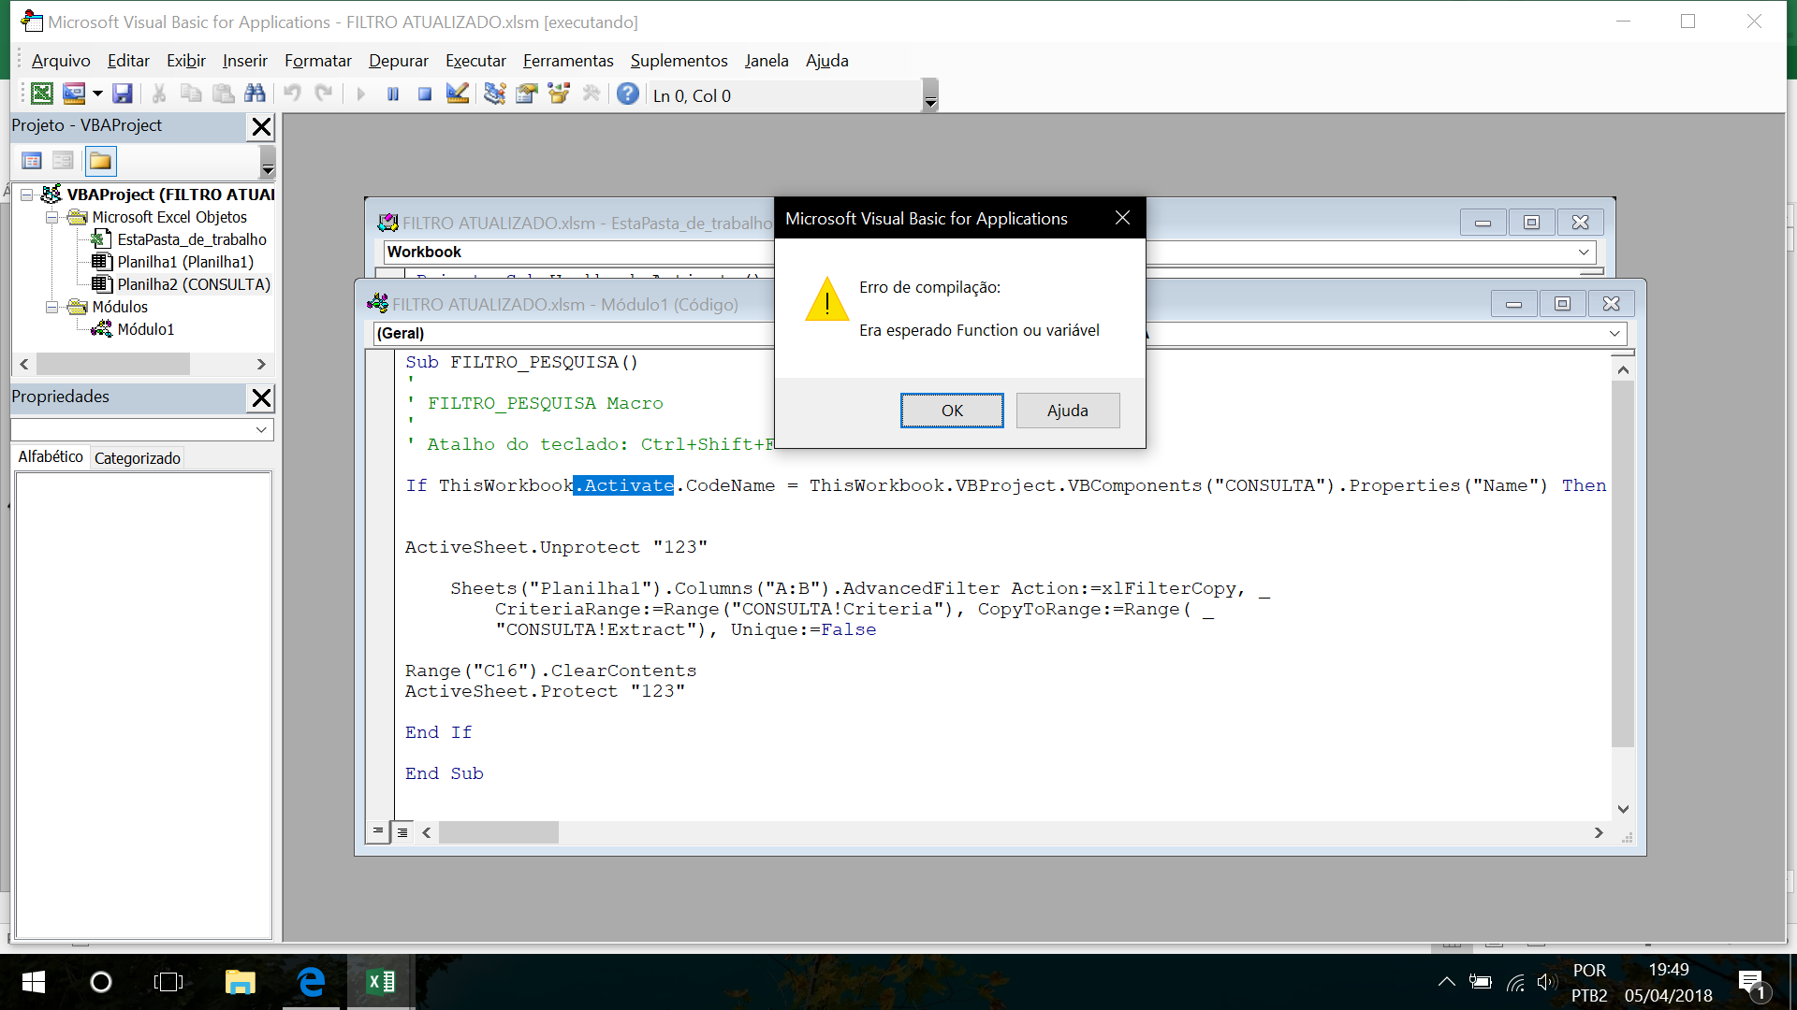
Task: Open the Propriedades object dropdown
Action: point(261,429)
